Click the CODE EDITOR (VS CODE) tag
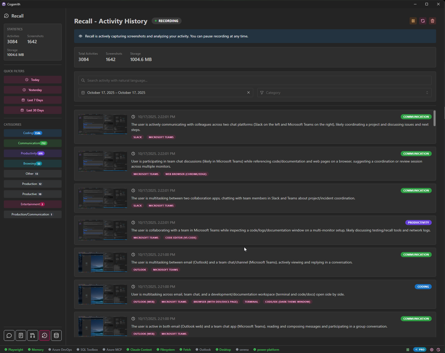 click(181, 238)
